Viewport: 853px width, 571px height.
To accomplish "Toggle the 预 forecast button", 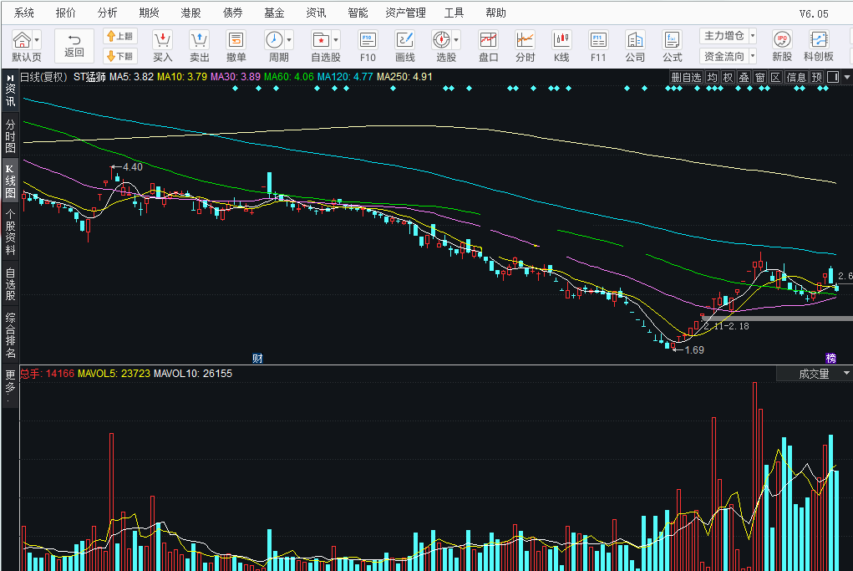I will 817,77.
